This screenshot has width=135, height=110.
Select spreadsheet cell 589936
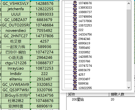[45, 47]
